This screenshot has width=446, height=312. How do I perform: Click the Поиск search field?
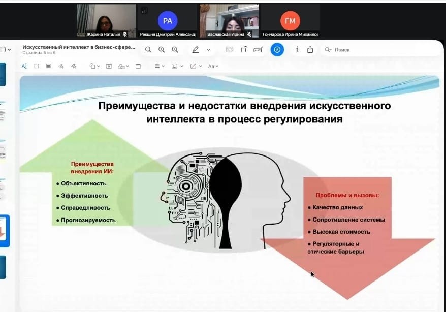coord(356,50)
